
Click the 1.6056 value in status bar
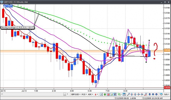click(x=133, y=98)
